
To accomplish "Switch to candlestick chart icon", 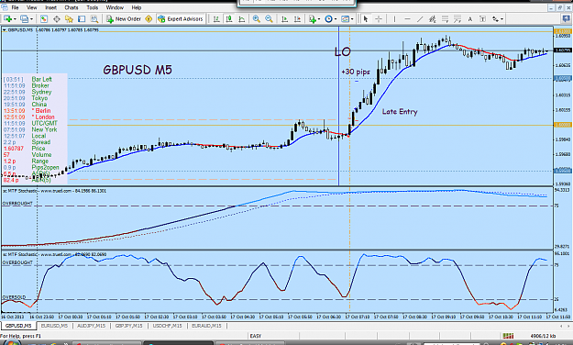I will click(229, 18).
